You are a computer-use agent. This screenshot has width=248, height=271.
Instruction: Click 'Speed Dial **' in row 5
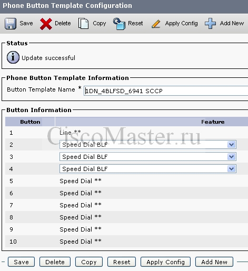coord(81,181)
